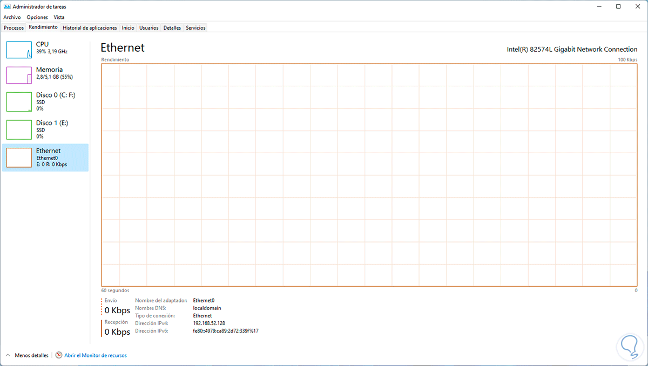Click the adapter name value Ethernet0

click(x=204, y=300)
